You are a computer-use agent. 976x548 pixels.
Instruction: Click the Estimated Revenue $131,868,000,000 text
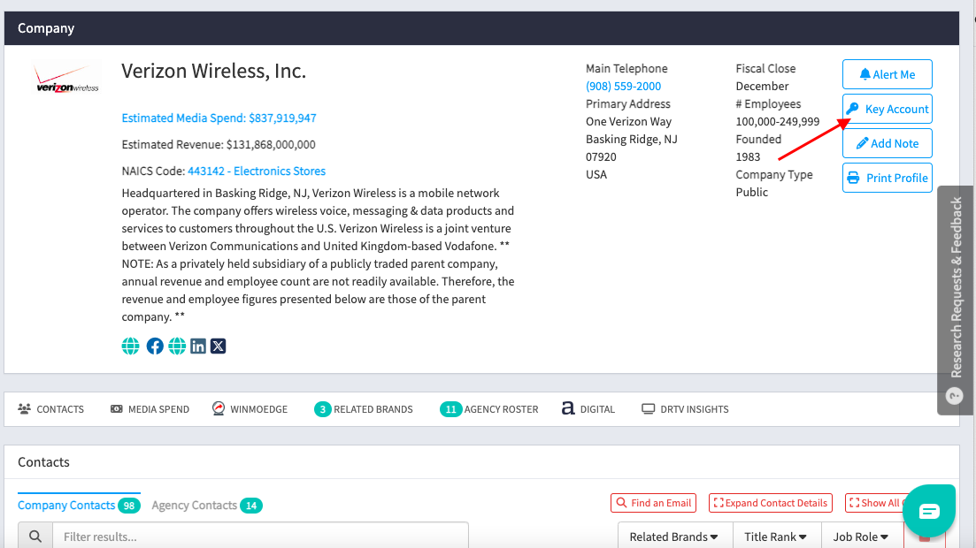click(x=219, y=144)
